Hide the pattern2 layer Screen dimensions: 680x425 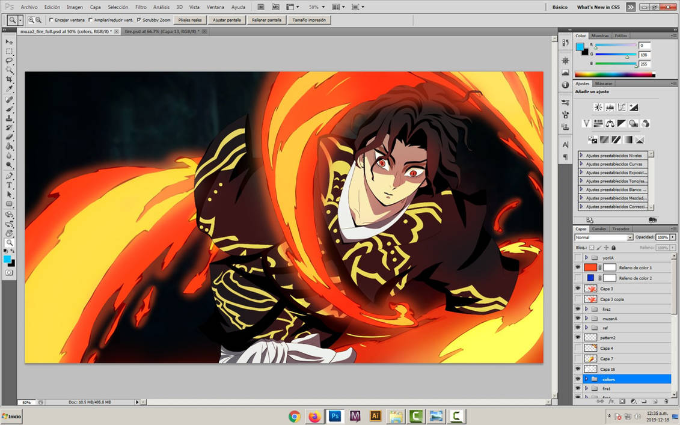(x=578, y=337)
